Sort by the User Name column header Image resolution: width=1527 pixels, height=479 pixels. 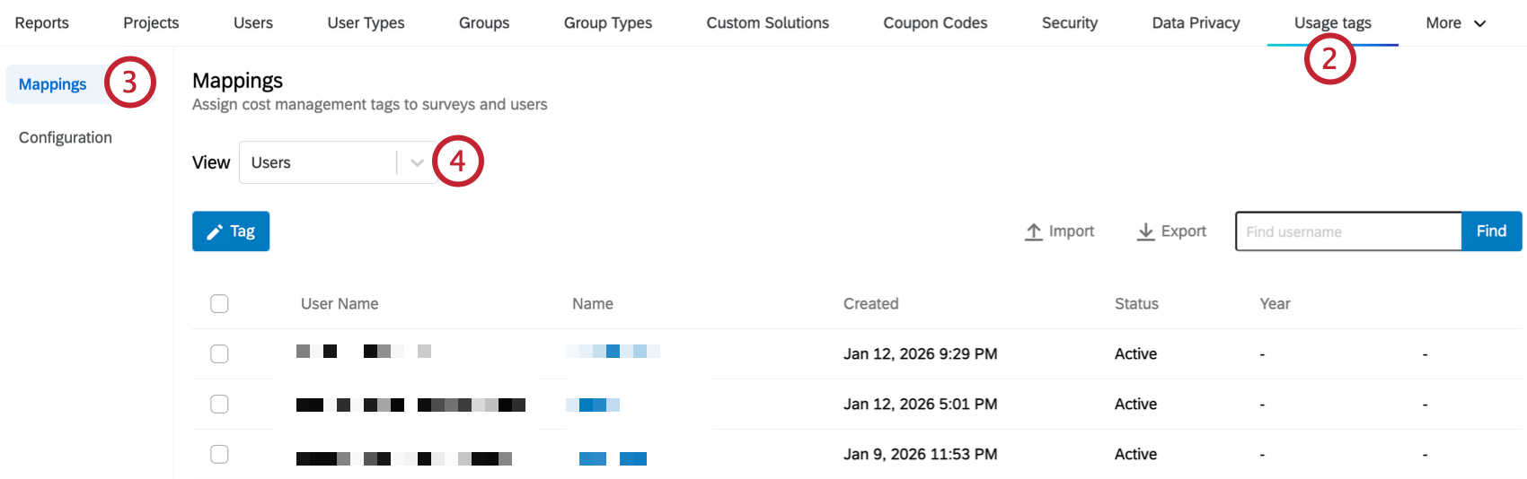click(340, 304)
